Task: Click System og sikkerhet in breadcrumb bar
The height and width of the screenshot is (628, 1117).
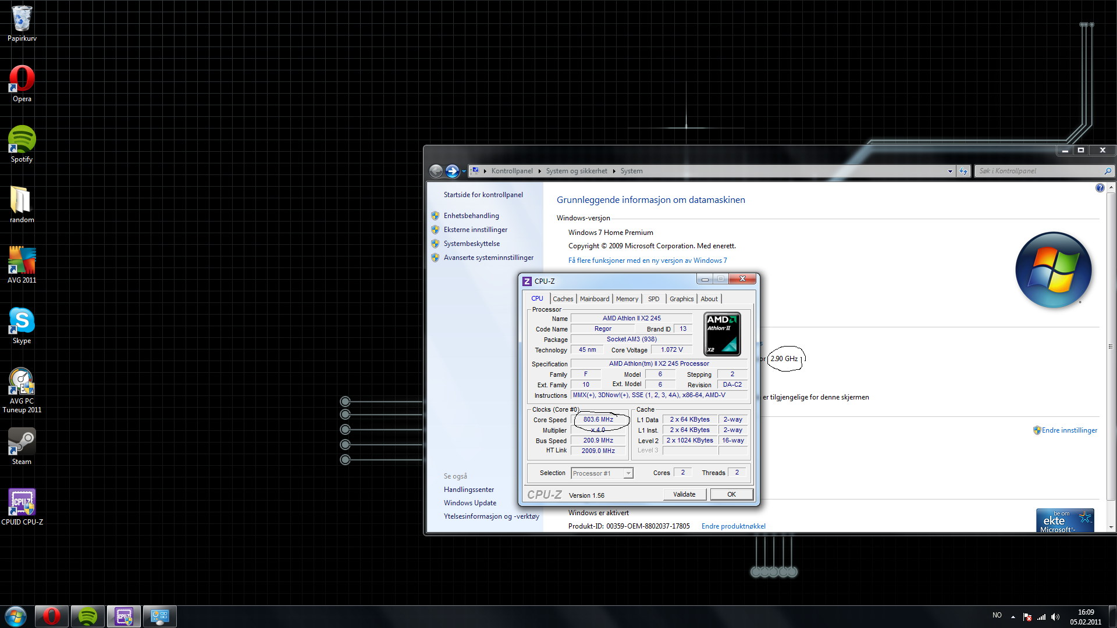Action: coord(577,171)
